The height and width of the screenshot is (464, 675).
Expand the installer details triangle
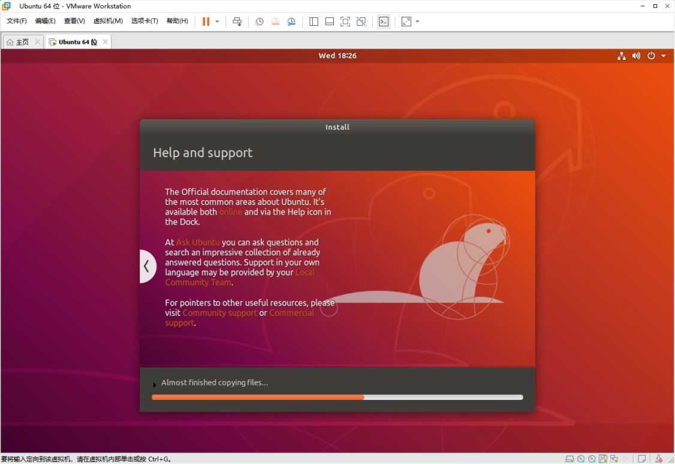click(154, 385)
